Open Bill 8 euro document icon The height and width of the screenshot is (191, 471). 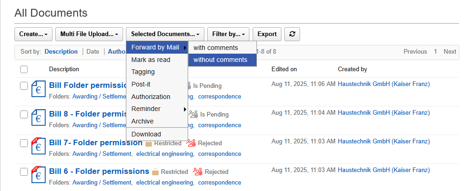(x=38, y=118)
